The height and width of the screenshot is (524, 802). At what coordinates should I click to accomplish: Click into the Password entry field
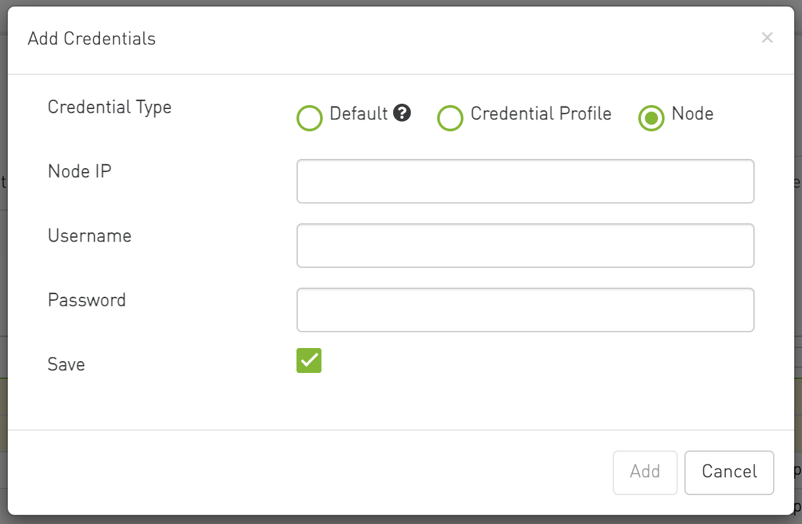[x=525, y=310]
